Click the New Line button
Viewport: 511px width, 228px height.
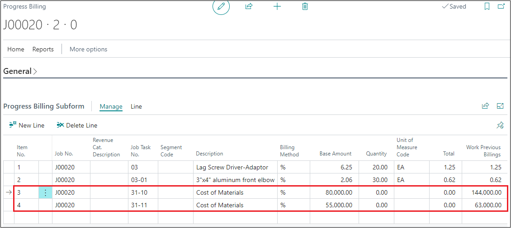pyautogui.click(x=27, y=125)
